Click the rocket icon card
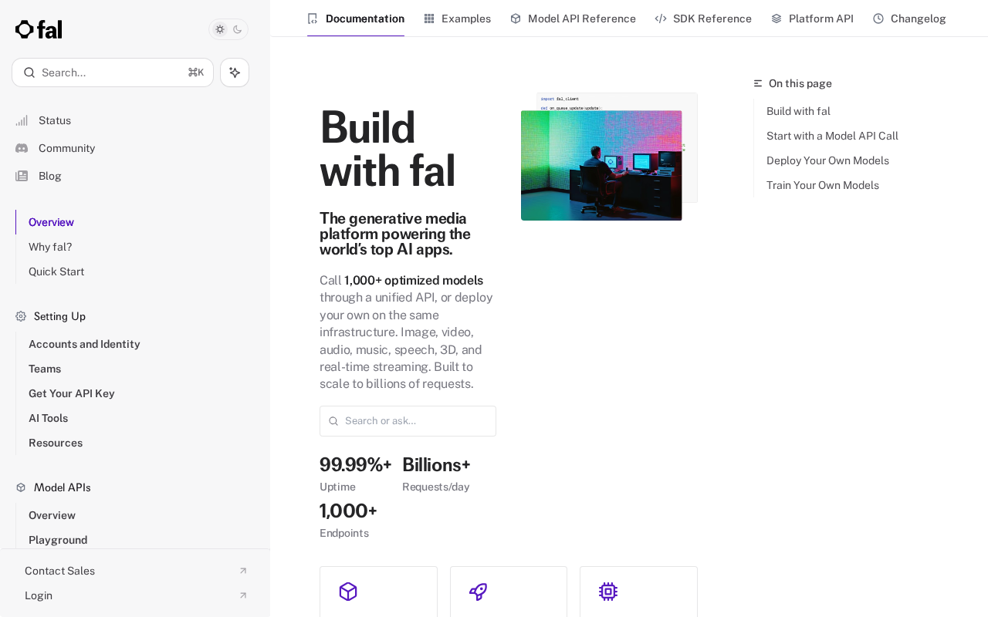The image size is (988, 617). pos(509,592)
